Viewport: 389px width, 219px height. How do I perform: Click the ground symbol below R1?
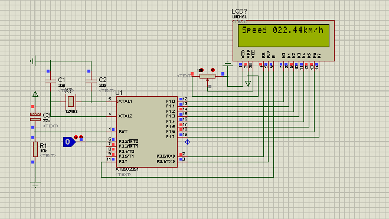[x=35, y=184]
